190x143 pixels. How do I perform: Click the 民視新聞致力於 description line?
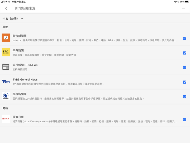point(78,99)
